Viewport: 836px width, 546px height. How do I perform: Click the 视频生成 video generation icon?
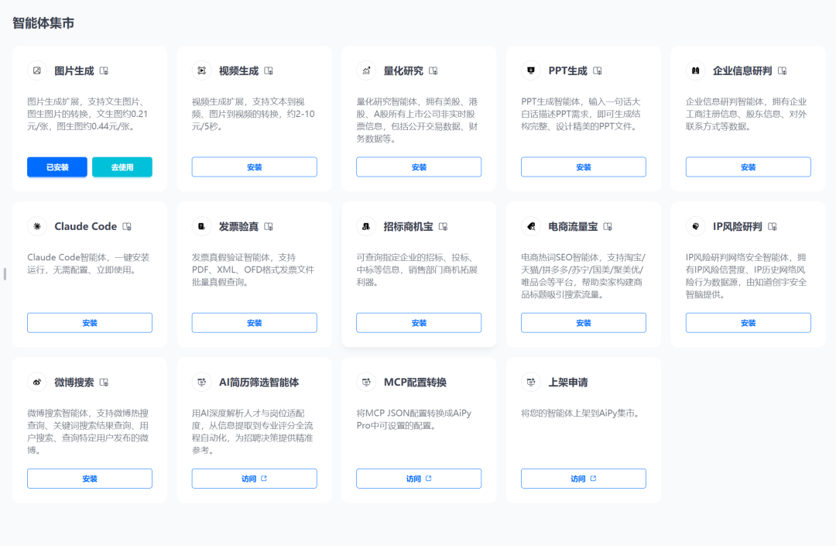pos(202,70)
